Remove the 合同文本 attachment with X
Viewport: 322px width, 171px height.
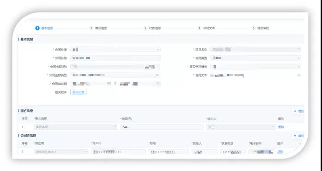299,75
